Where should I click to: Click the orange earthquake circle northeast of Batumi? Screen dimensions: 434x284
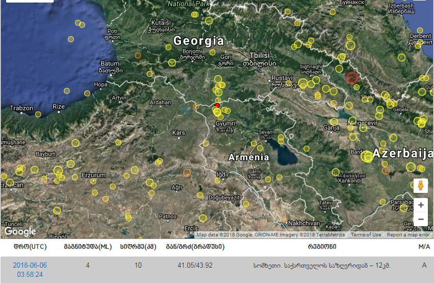click(x=138, y=55)
